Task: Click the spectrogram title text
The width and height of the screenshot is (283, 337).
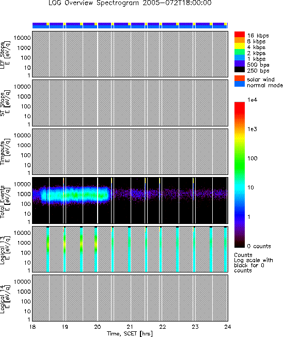Action: point(130,3)
